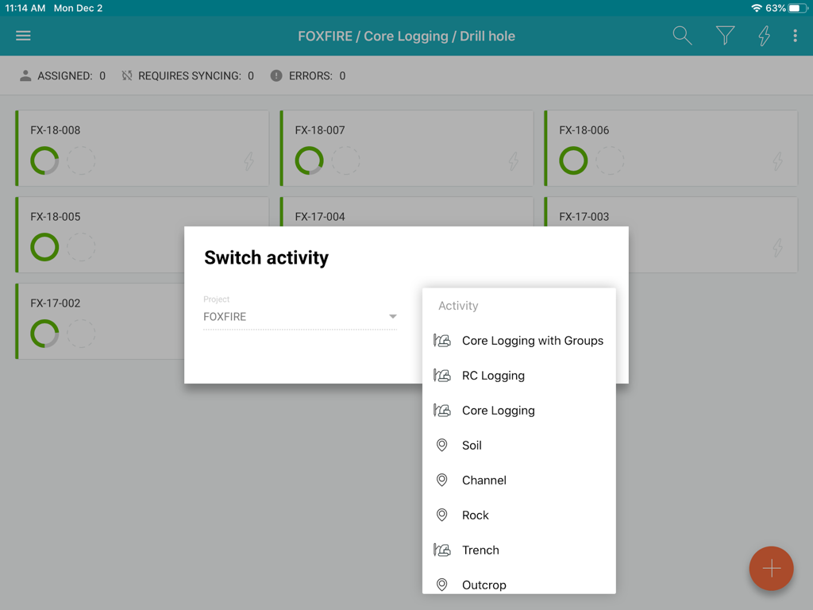The width and height of the screenshot is (813, 610).
Task: Select the RC Logging activity
Action: [x=492, y=375]
